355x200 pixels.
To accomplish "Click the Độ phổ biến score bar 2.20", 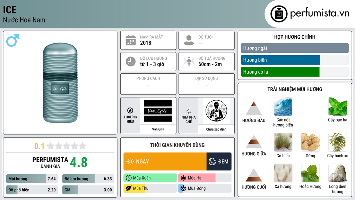I will click(x=32, y=190).
